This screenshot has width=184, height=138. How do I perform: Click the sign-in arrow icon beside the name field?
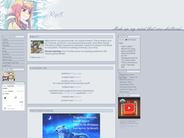[x=22, y=106]
